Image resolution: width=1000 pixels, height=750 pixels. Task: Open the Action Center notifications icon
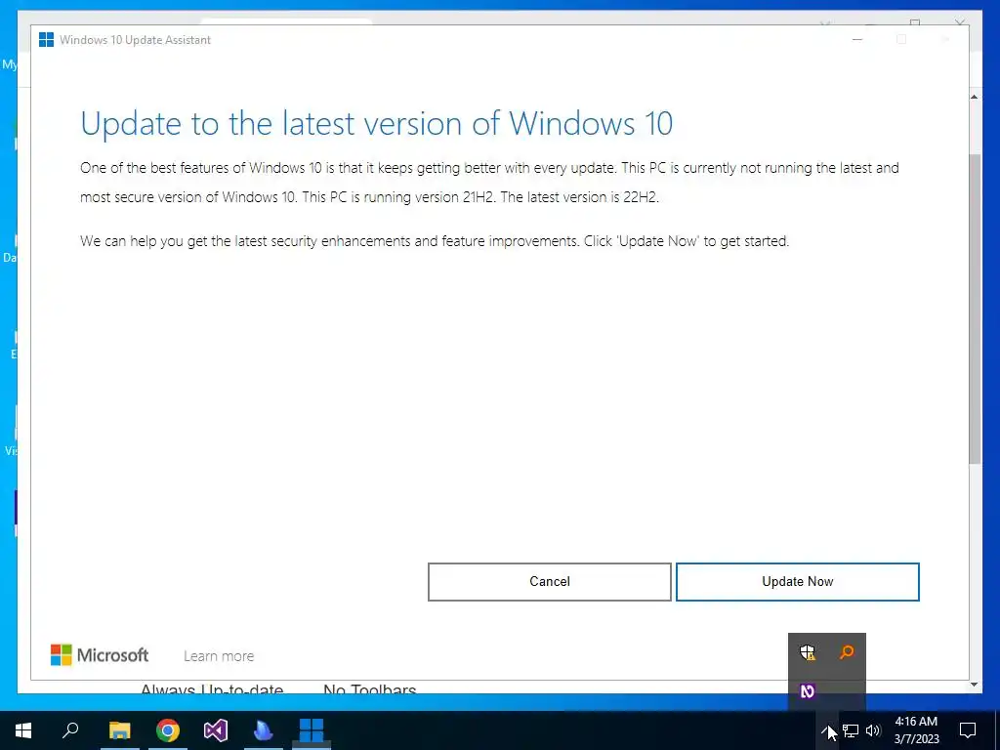[968, 730]
